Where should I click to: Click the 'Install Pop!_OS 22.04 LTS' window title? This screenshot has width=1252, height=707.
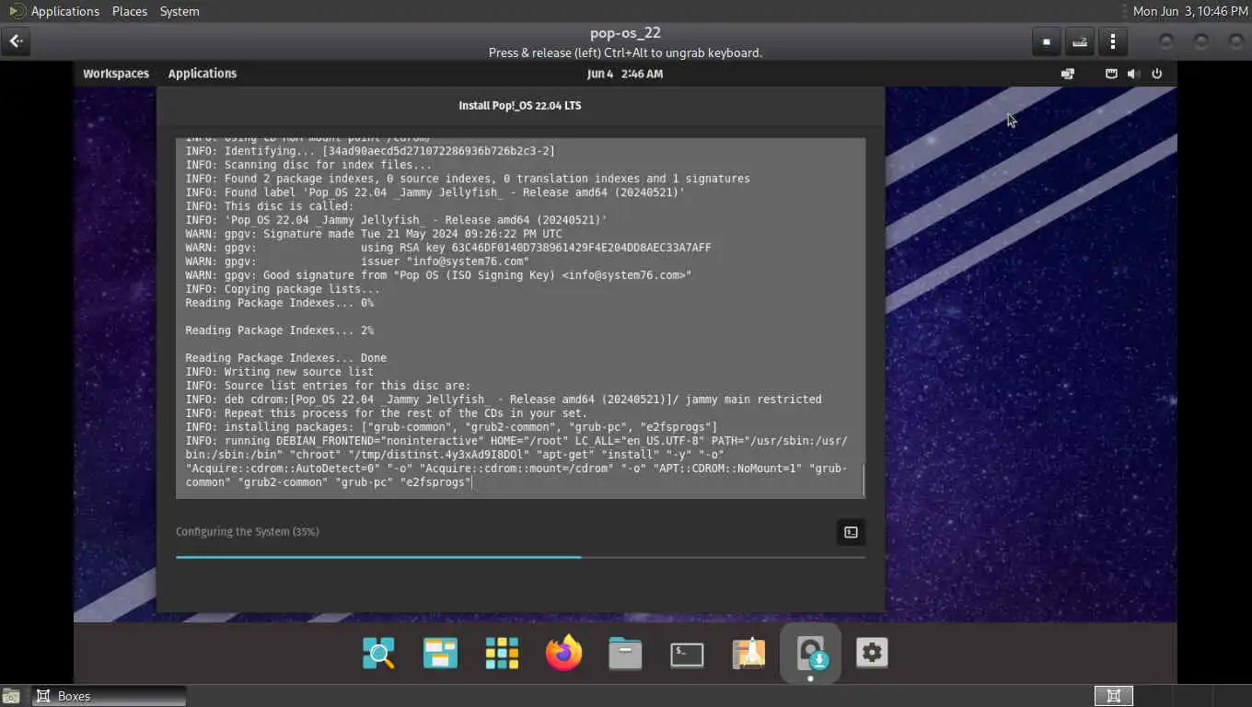(x=520, y=106)
